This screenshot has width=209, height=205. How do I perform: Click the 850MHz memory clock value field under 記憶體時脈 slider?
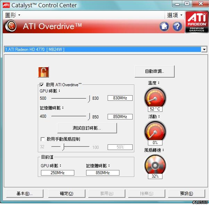120,117
